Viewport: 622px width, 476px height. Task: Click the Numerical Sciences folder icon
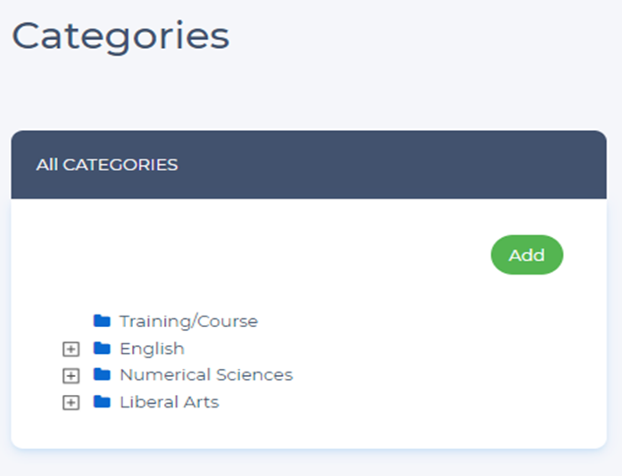click(x=102, y=375)
